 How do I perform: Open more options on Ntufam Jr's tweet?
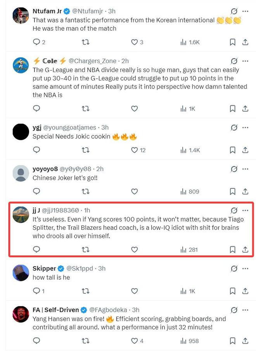click(x=245, y=11)
